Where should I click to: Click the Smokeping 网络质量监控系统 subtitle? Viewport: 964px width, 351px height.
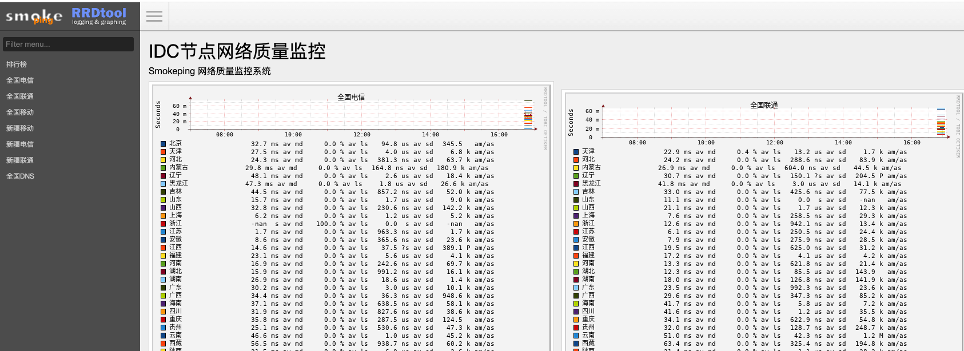tap(210, 71)
